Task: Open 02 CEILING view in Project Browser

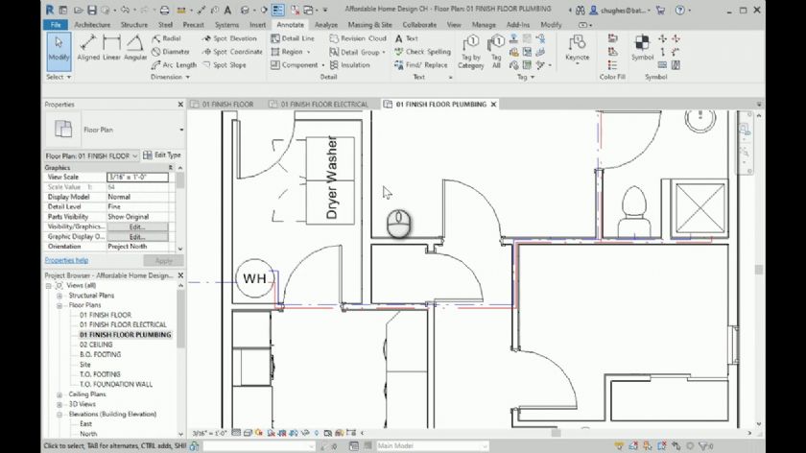Action: click(x=97, y=345)
